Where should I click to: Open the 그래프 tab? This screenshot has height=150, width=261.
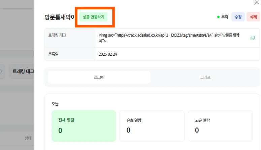tap(205, 77)
